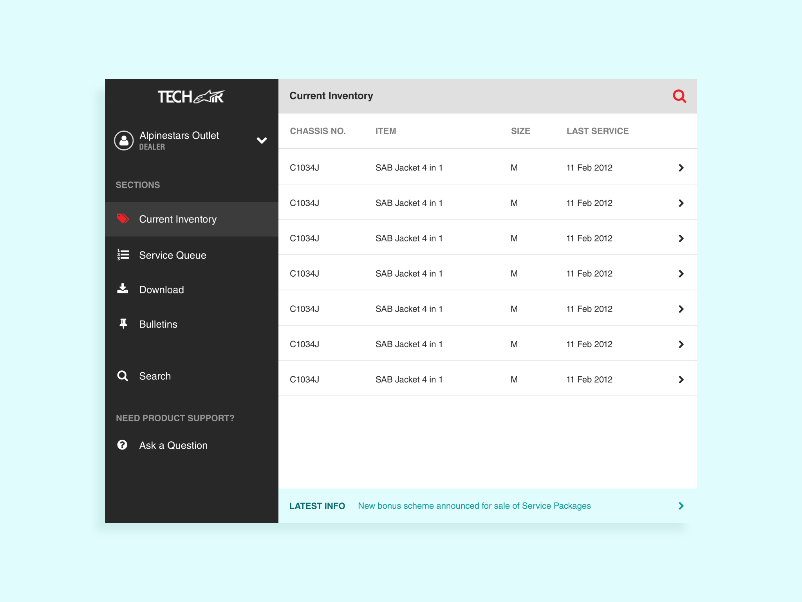802x602 pixels.
Task: Click the Bulletins pushpin icon
Action: pyautogui.click(x=123, y=324)
